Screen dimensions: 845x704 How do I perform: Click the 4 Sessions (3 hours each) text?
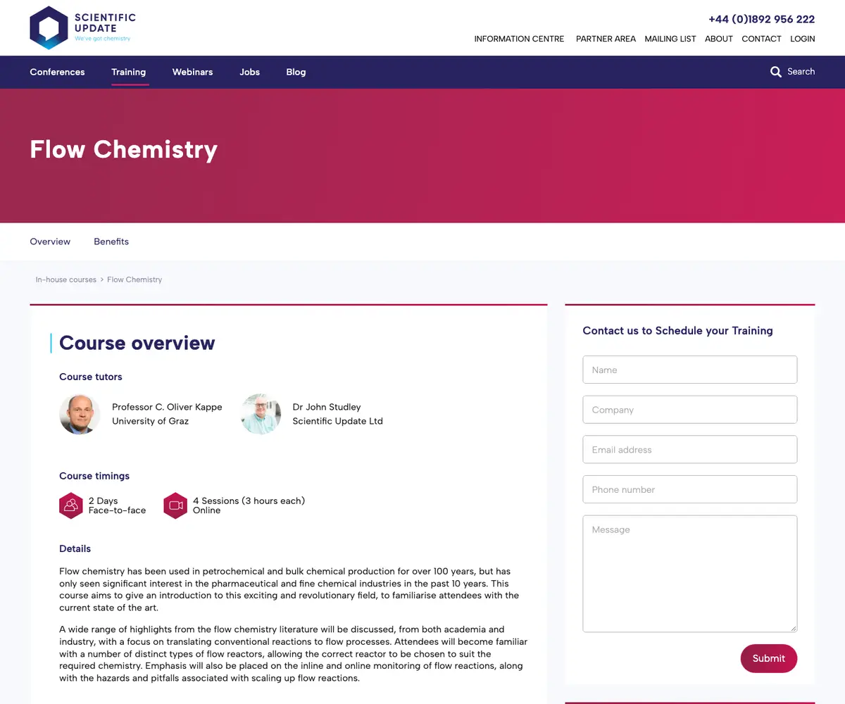coord(249,501)
